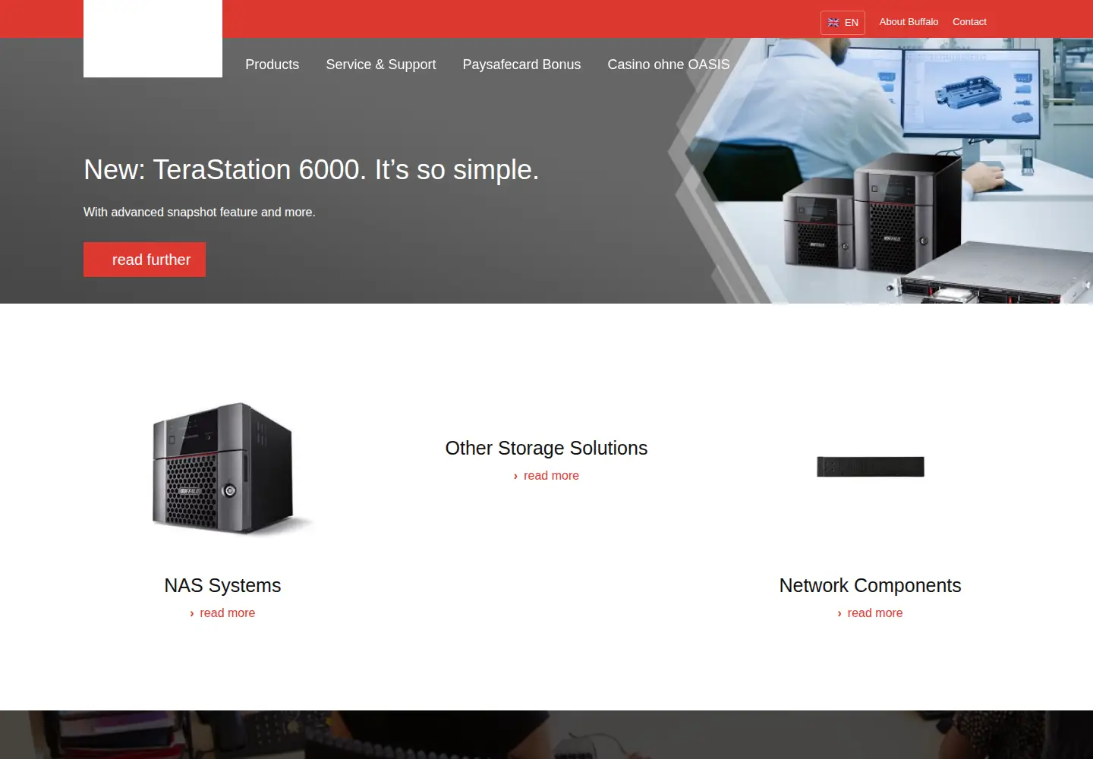This screenshot has height=759, width=1093.
Task: Open the EN language selector
Action: (843, 23)
